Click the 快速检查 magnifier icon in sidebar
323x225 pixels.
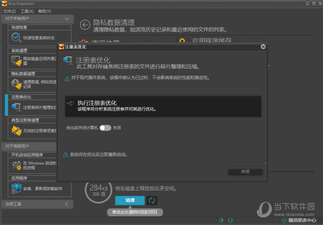[x=15, y=37]
